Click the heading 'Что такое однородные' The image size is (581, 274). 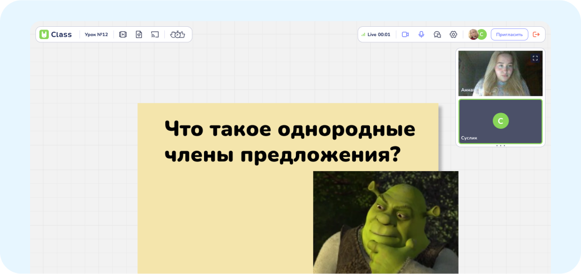pos(290,130)
